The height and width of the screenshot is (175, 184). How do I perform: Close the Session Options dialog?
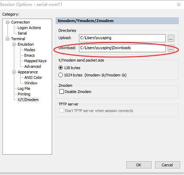(x=179, y=5)
